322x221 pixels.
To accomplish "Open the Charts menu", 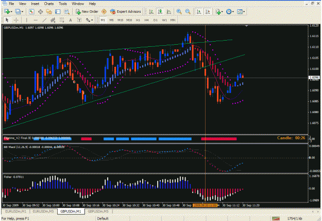I will (x=48, y=4).
